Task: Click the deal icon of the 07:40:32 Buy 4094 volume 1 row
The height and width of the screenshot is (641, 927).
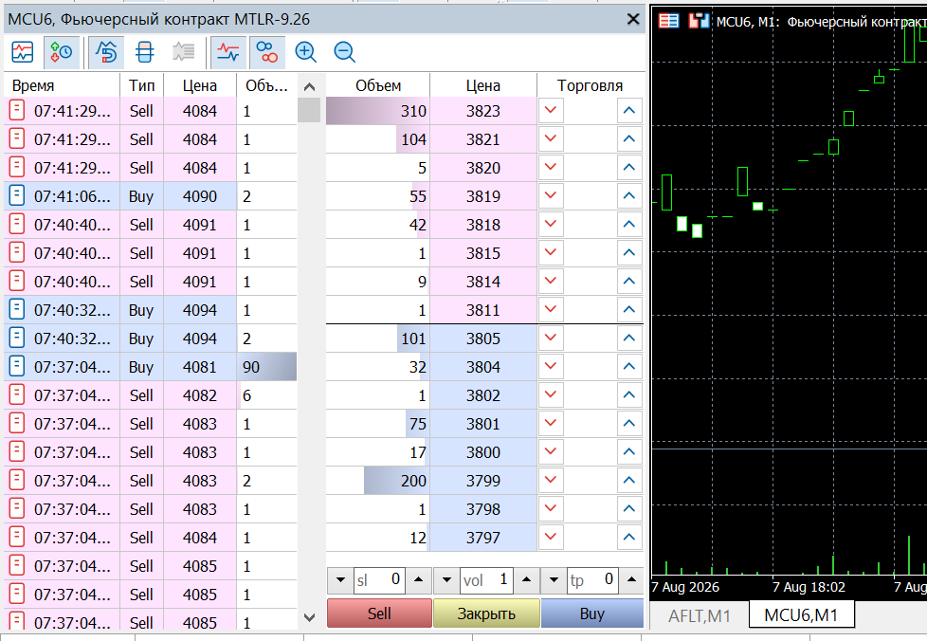Action: click(17, 309)
